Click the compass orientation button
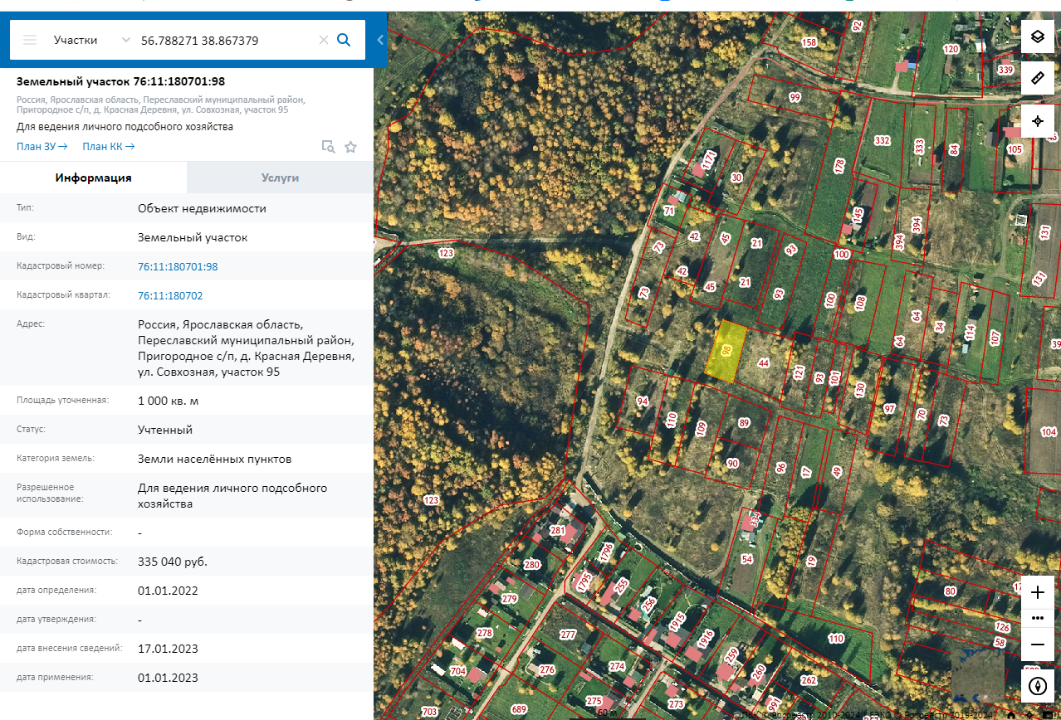 pos(1037,686)
